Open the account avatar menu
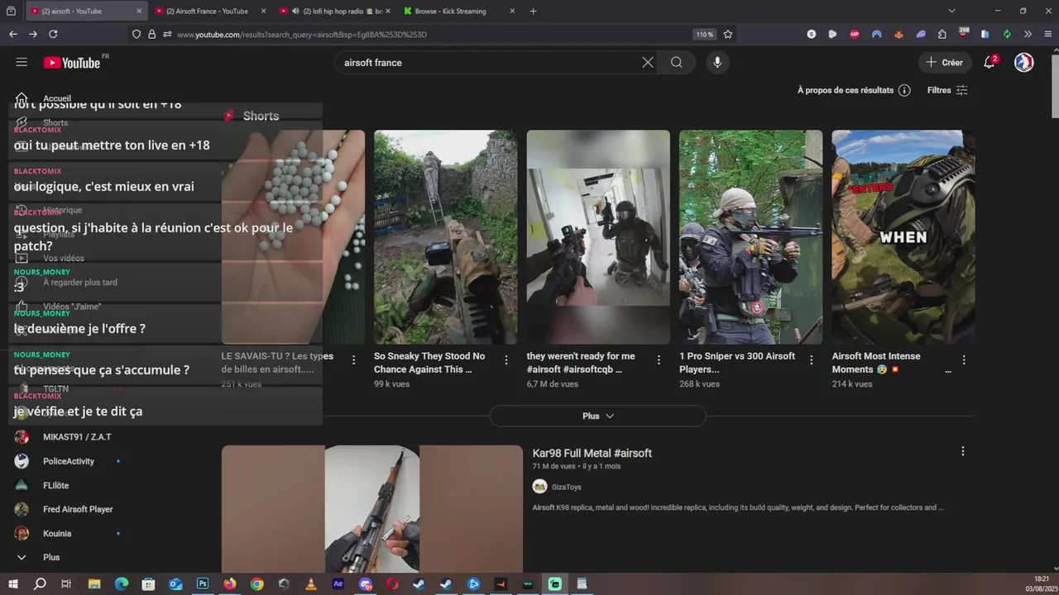This screenshot has width=1059, height=595. coord(1023,63)
